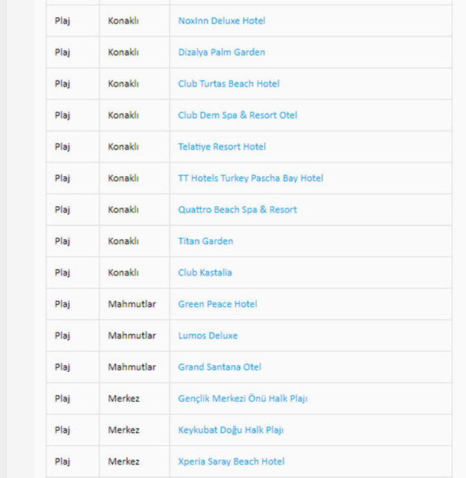Open Quattro Beach Spa & Resort link
Image resolution: width=466 pixels, height=478 pixels.
[237, 210]
